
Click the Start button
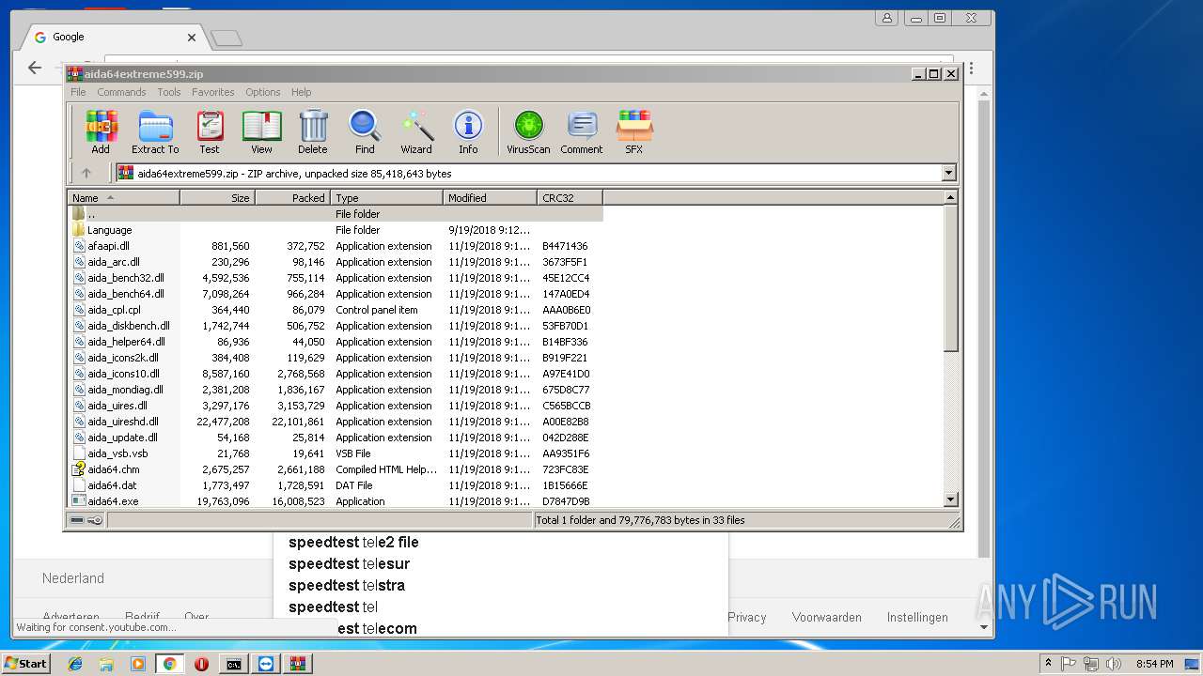(x=26, y=664)
